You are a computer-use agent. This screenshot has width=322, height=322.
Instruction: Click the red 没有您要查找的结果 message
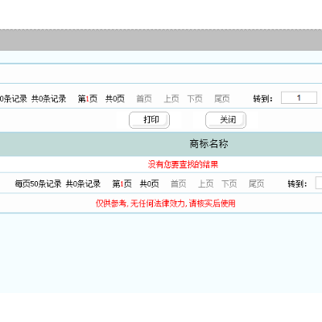[x=183, y=164]
